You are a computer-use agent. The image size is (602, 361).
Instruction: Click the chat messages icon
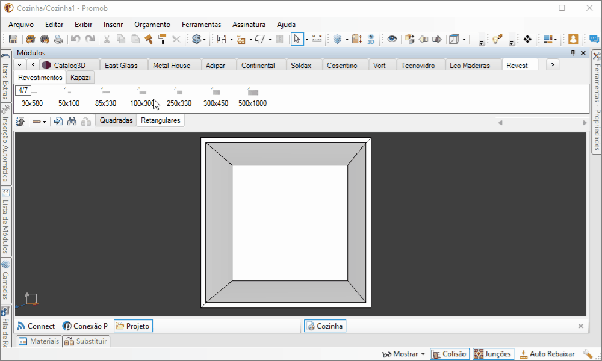(594, 39)
